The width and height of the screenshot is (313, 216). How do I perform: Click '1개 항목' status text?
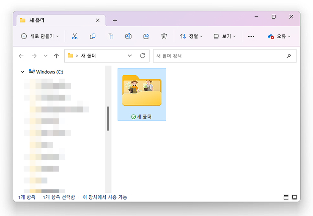27,197
